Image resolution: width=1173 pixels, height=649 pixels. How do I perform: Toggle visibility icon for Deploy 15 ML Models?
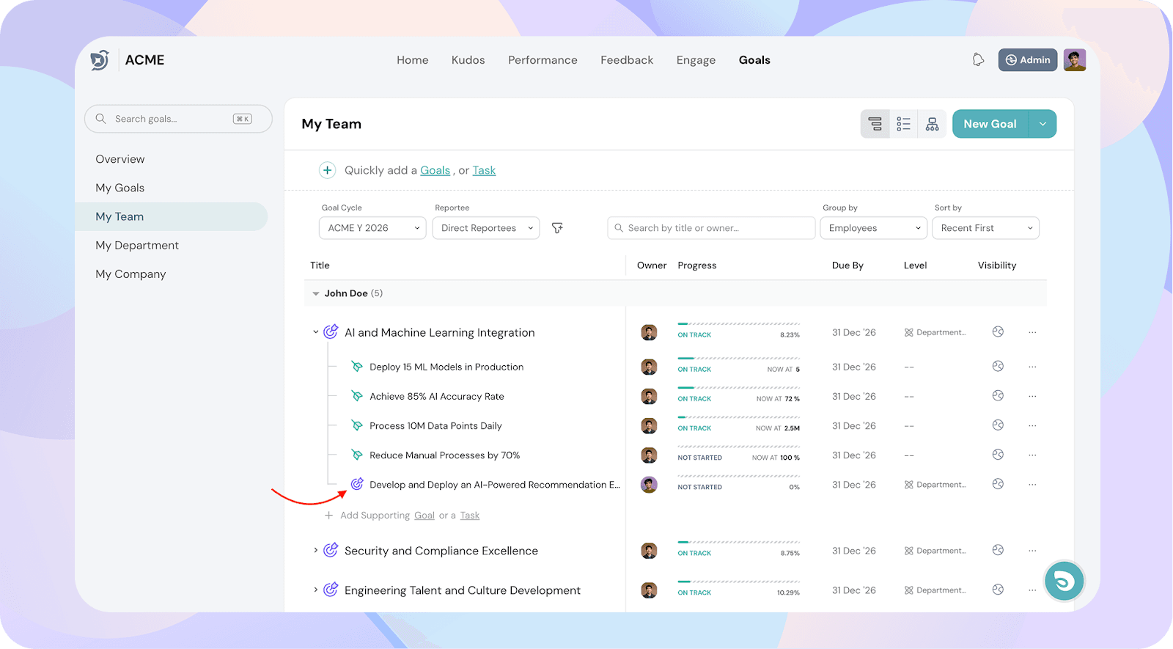pyautogui.click(x=998, y=367)
